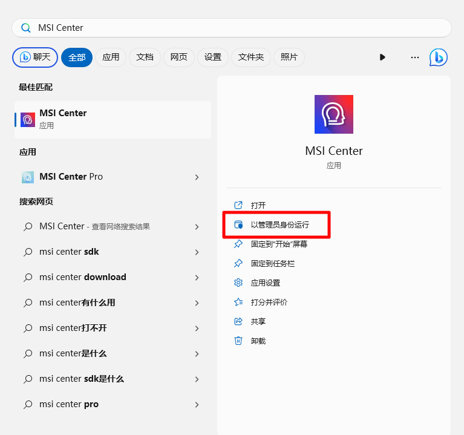Click the pin icon for 固定到任务栏

[238, 264]
